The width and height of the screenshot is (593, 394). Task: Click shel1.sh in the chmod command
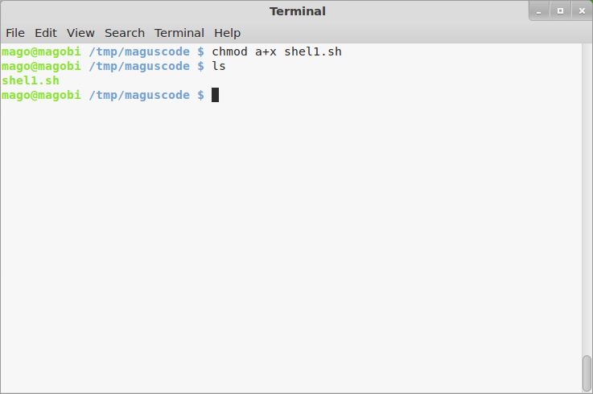[313, 51]
